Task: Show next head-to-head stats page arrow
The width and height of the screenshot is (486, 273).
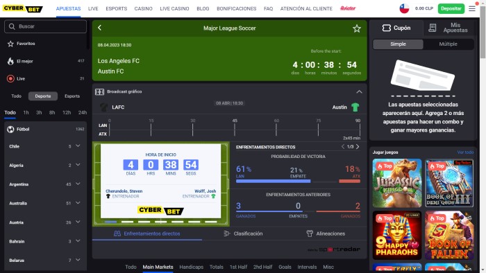Action: coord(358,147)
